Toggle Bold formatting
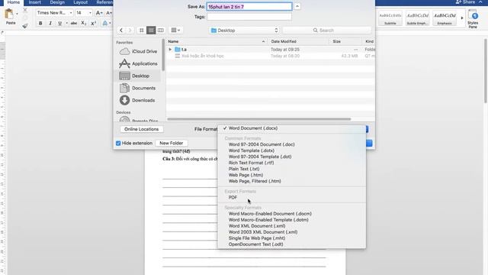 pyautogui.click(x=40, y=23)
